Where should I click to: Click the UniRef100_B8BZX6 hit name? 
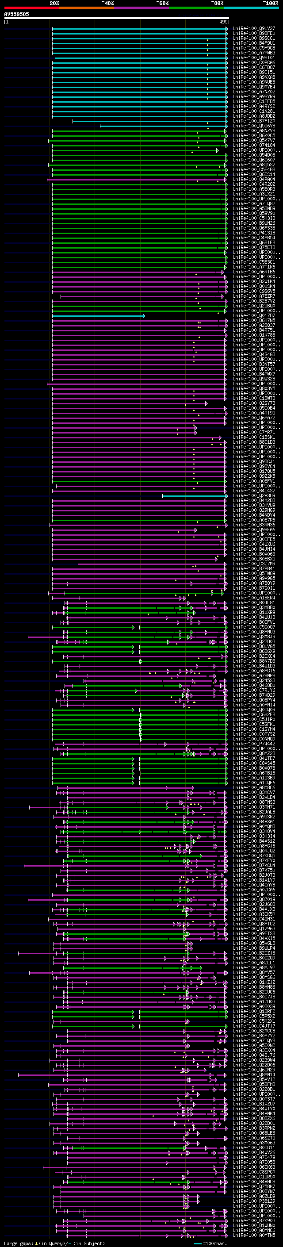coord(254,1119)
